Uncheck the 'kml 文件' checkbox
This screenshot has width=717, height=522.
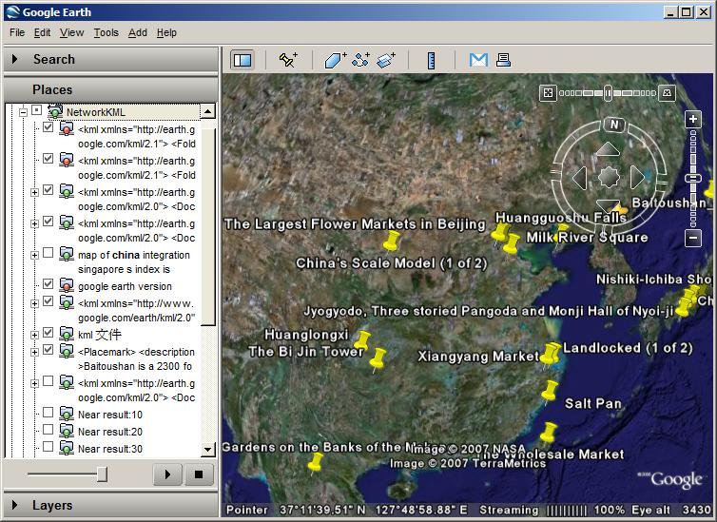click(x=48, y=332)
